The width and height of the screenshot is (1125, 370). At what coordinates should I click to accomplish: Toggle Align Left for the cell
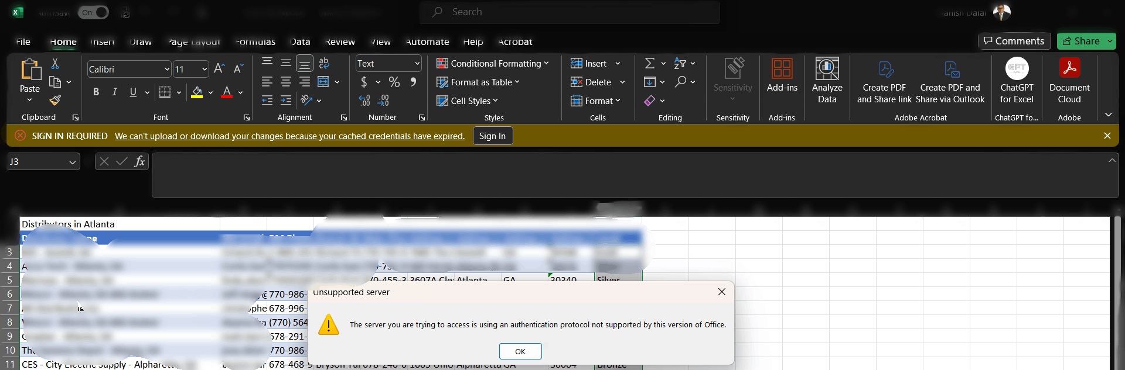(x=267, y=82)
